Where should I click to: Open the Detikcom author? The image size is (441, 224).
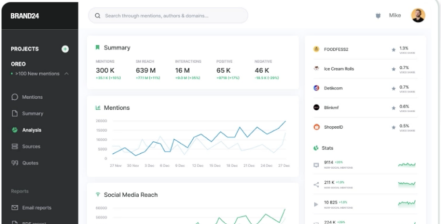click(x=333, y=88)
